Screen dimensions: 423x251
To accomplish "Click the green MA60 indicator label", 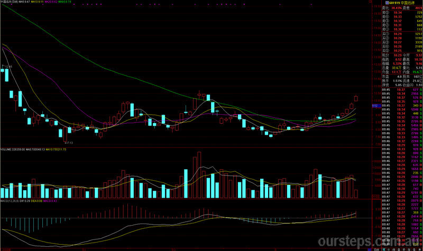I will (65, 2).
